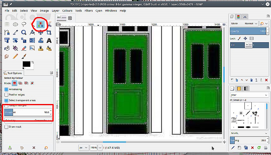Open the File menu
Image resolution: width=271 pixels, height=155 pixels.
pyautogui.click(x=7, y=10)
